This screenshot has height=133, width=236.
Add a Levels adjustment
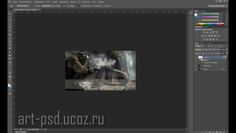click(207, 32)
